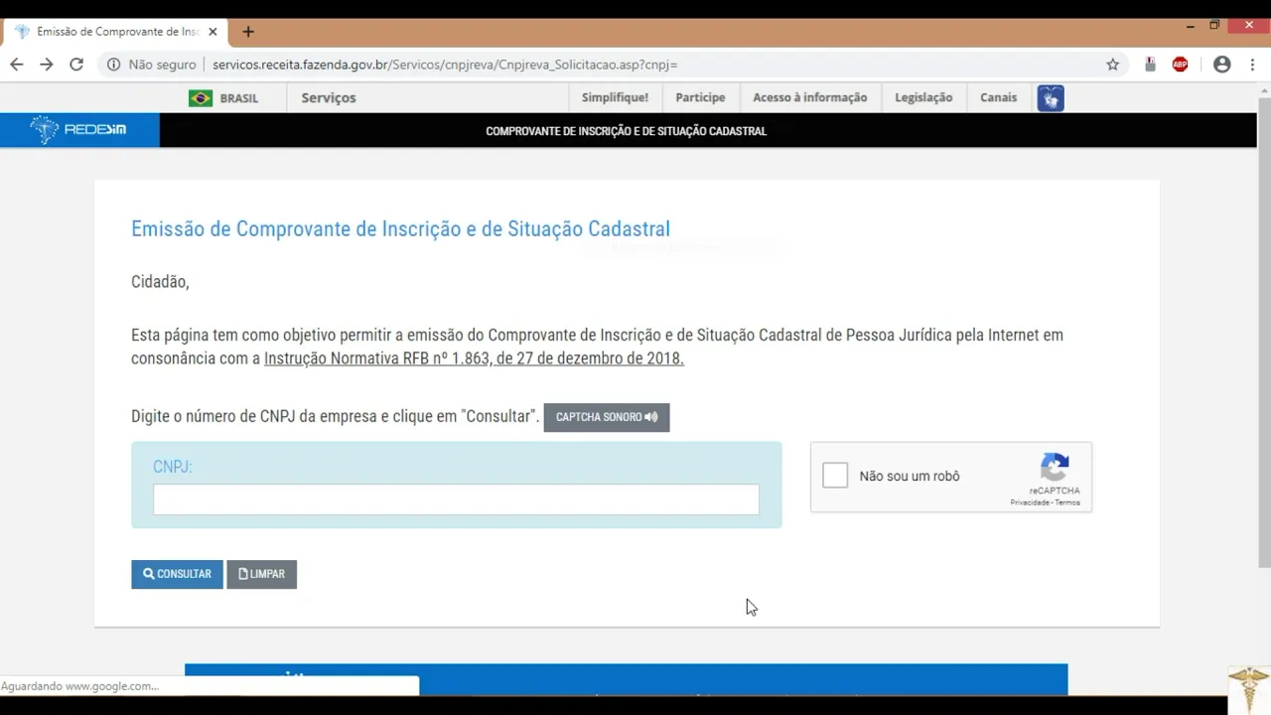Image resolution: width=1271 pixels, height=715 pixels.
Task: Check the 'Não sou um robô' checkbox
Action: (835, 476)
